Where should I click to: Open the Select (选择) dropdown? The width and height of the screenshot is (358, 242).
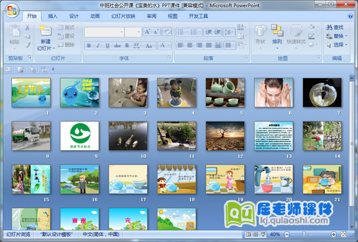337,45
